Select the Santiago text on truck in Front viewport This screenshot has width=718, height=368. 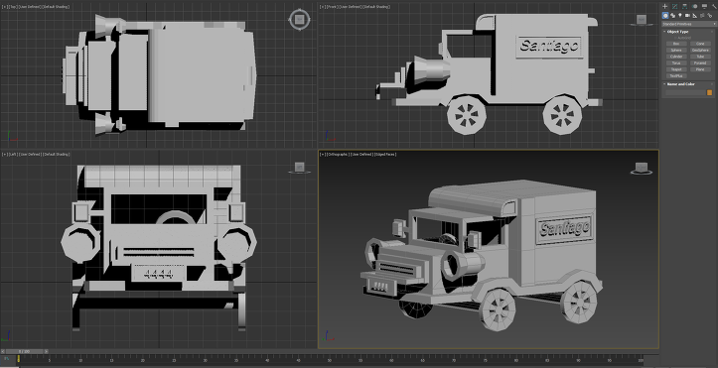click(549, 47)
